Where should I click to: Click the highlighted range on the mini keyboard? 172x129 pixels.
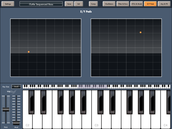click(x=93, y=87)
